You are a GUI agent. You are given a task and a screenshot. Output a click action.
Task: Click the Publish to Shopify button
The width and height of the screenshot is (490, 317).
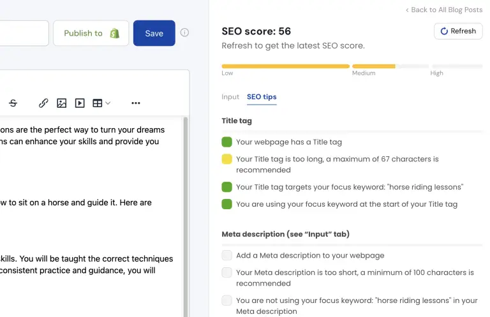click(x=91, y=33)
